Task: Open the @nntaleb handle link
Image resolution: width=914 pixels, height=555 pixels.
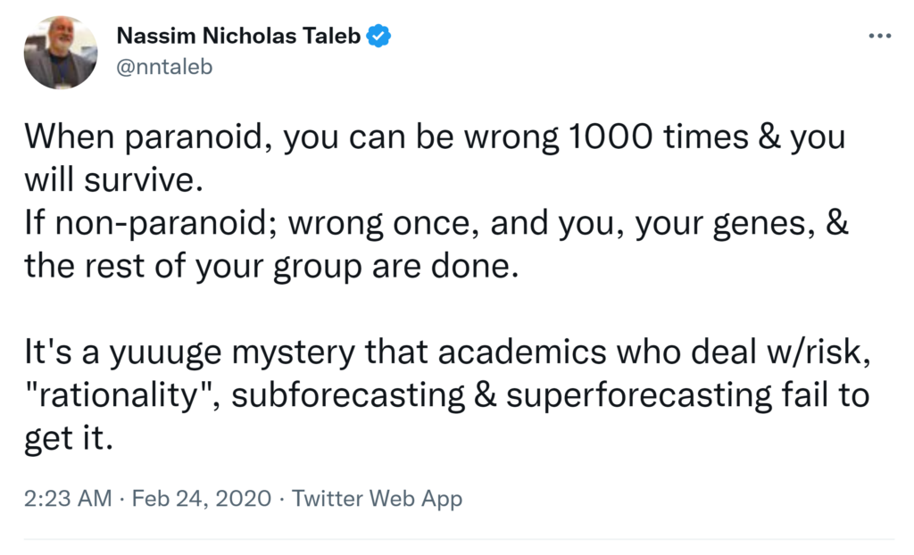Action: click(x=165, y=66)
